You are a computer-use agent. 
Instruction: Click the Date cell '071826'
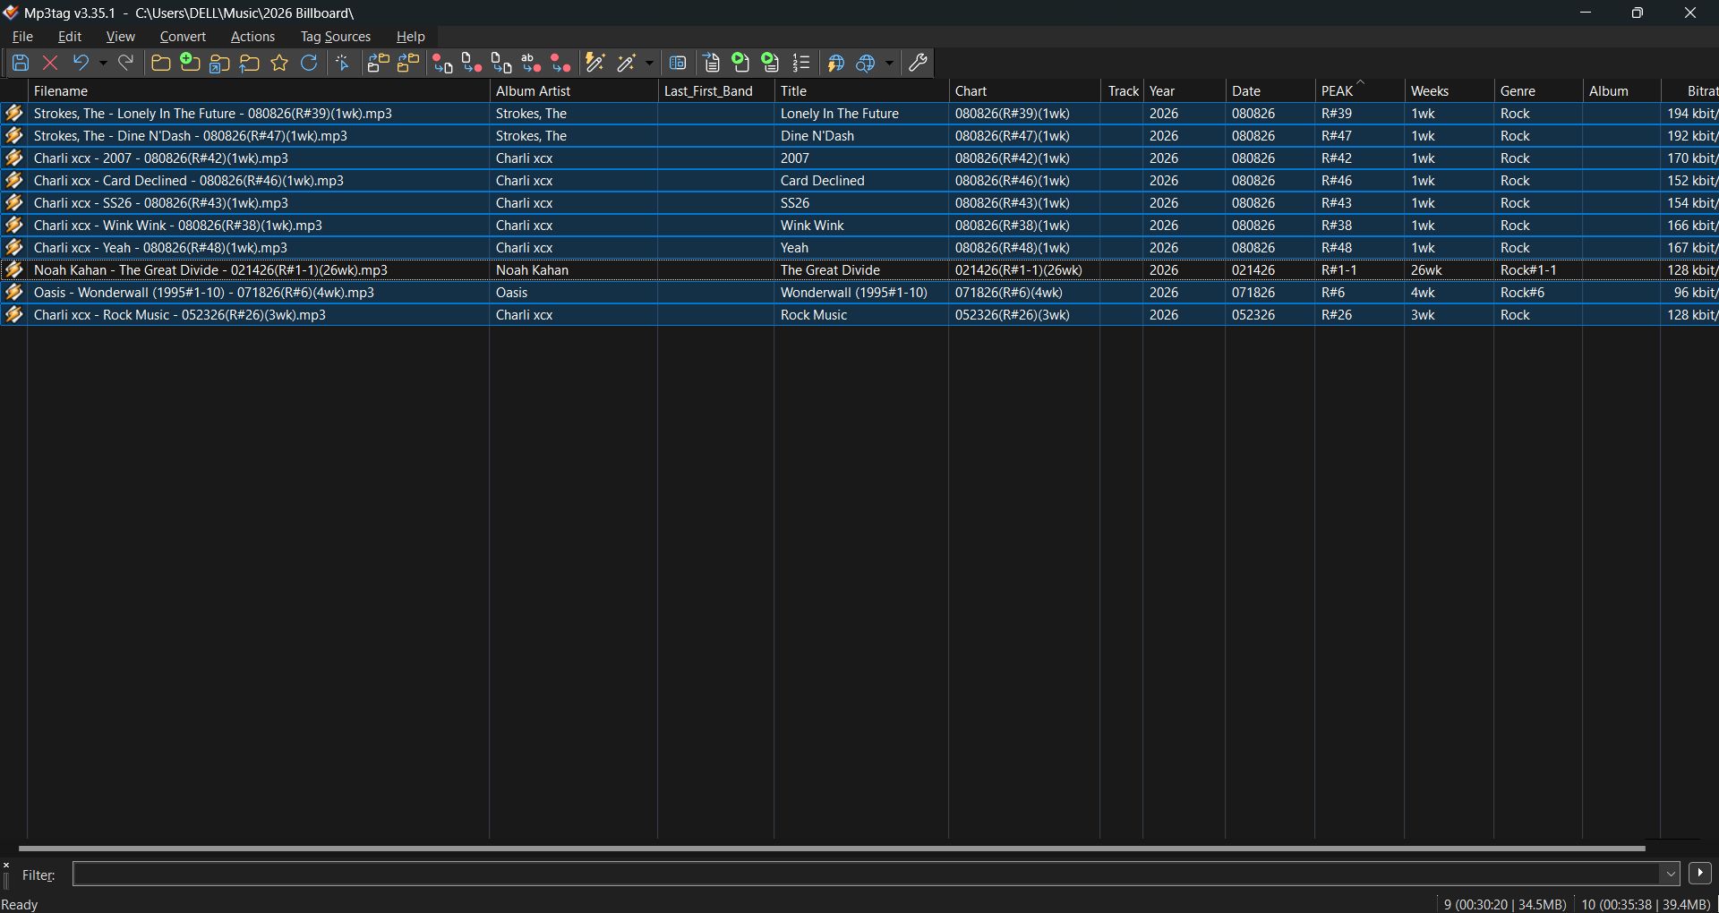1253,293
